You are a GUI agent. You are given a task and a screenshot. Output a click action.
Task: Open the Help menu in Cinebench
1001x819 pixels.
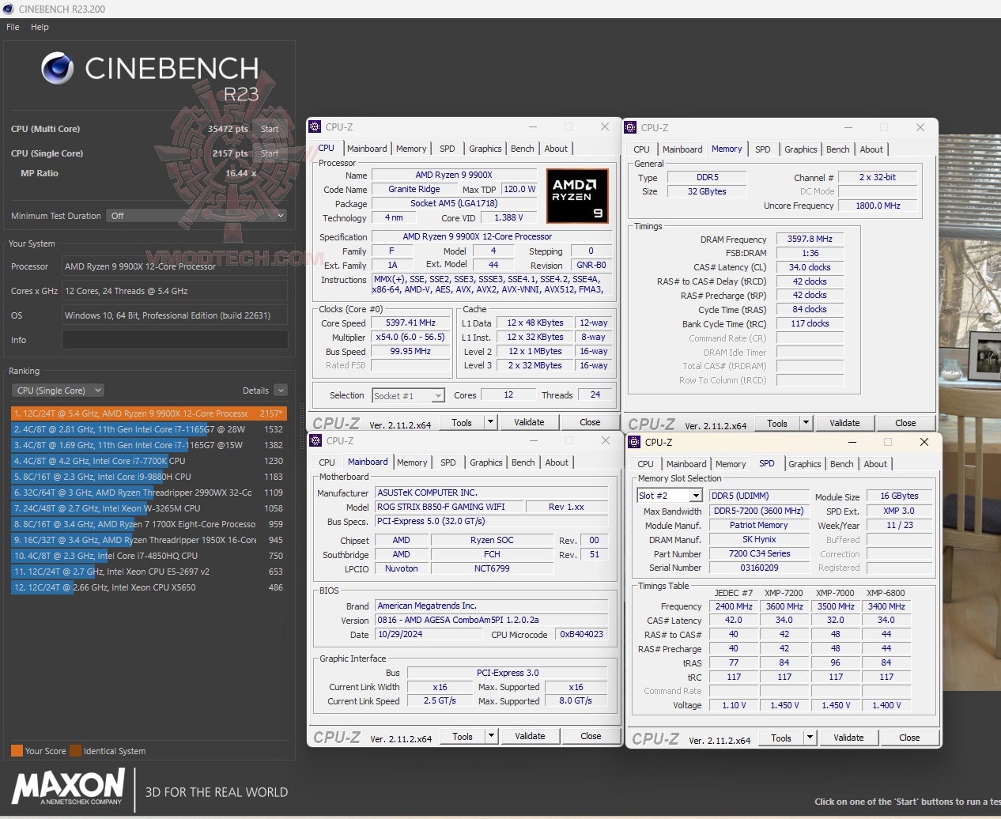click(x=40, y=26)
